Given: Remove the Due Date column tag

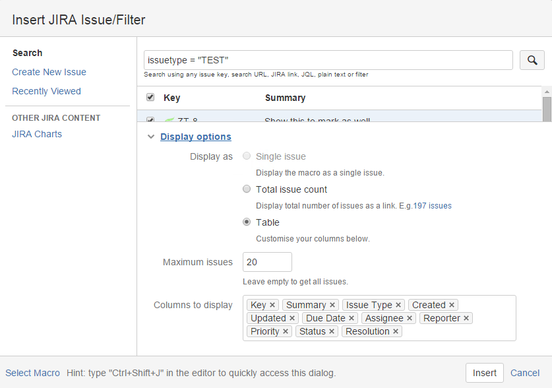Looking at the screenshot, I should coord(352,318).
